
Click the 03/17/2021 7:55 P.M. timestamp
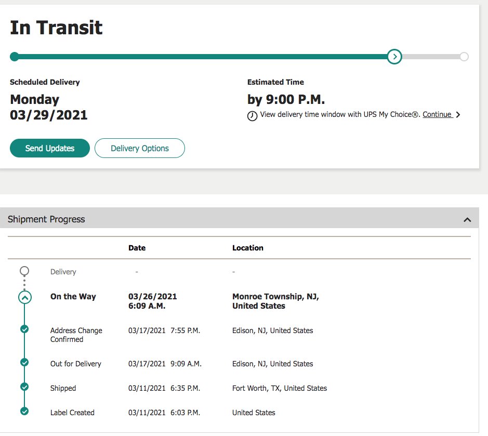[164, 331]
